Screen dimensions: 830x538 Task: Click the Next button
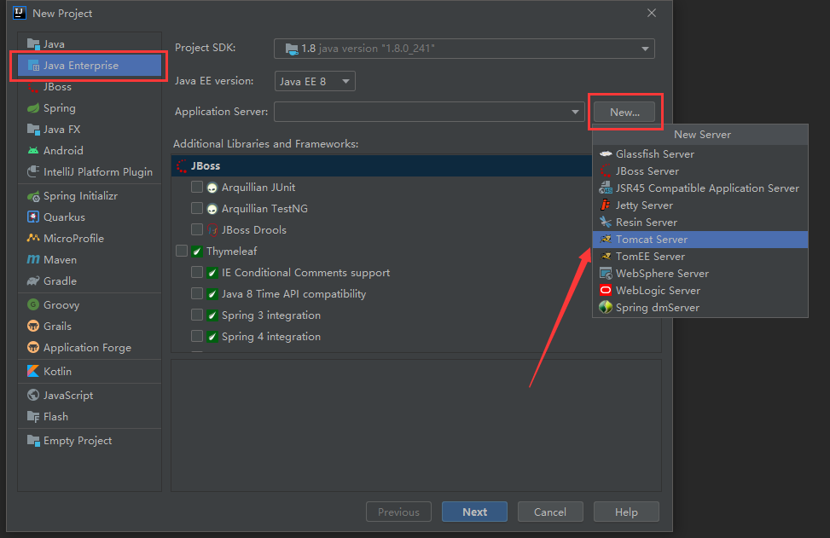click(475, 512)
